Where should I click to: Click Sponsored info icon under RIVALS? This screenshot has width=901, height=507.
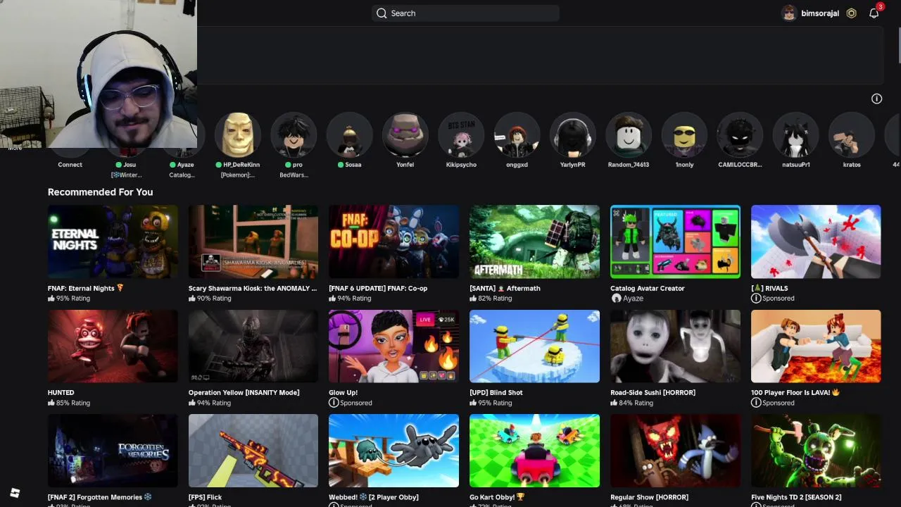pyautogui.click(x=756, y=299)
